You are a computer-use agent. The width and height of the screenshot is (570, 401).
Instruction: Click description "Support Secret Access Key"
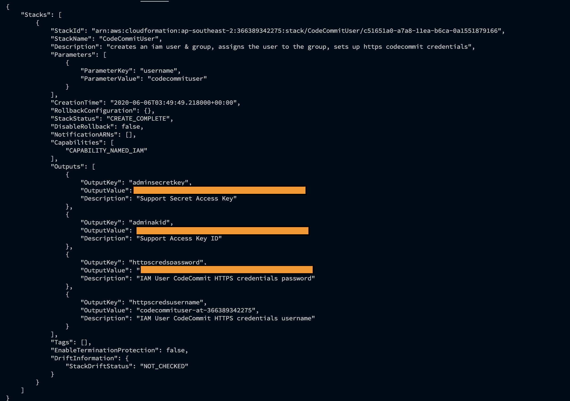187,199
